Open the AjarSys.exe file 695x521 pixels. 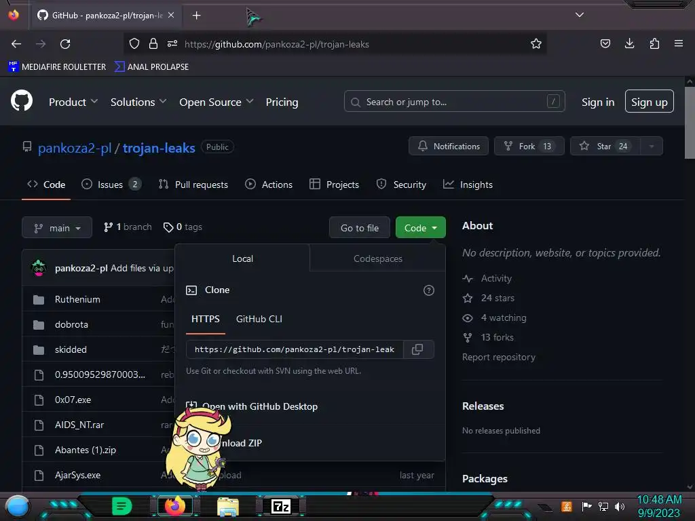point(77,475)
